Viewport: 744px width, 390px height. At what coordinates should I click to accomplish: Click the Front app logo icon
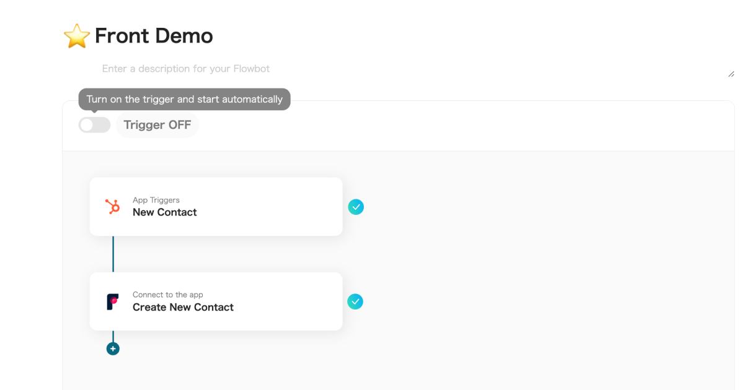pyautogui.click(x=113, y=301)
